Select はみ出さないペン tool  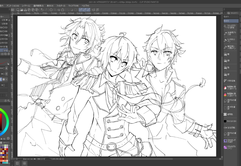230,147
